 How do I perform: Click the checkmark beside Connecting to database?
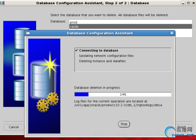click(x=77, y=50)
